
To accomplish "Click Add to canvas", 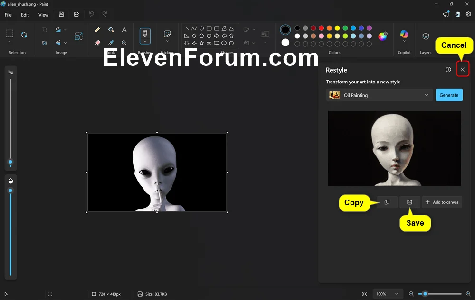I will pos(442,202).
